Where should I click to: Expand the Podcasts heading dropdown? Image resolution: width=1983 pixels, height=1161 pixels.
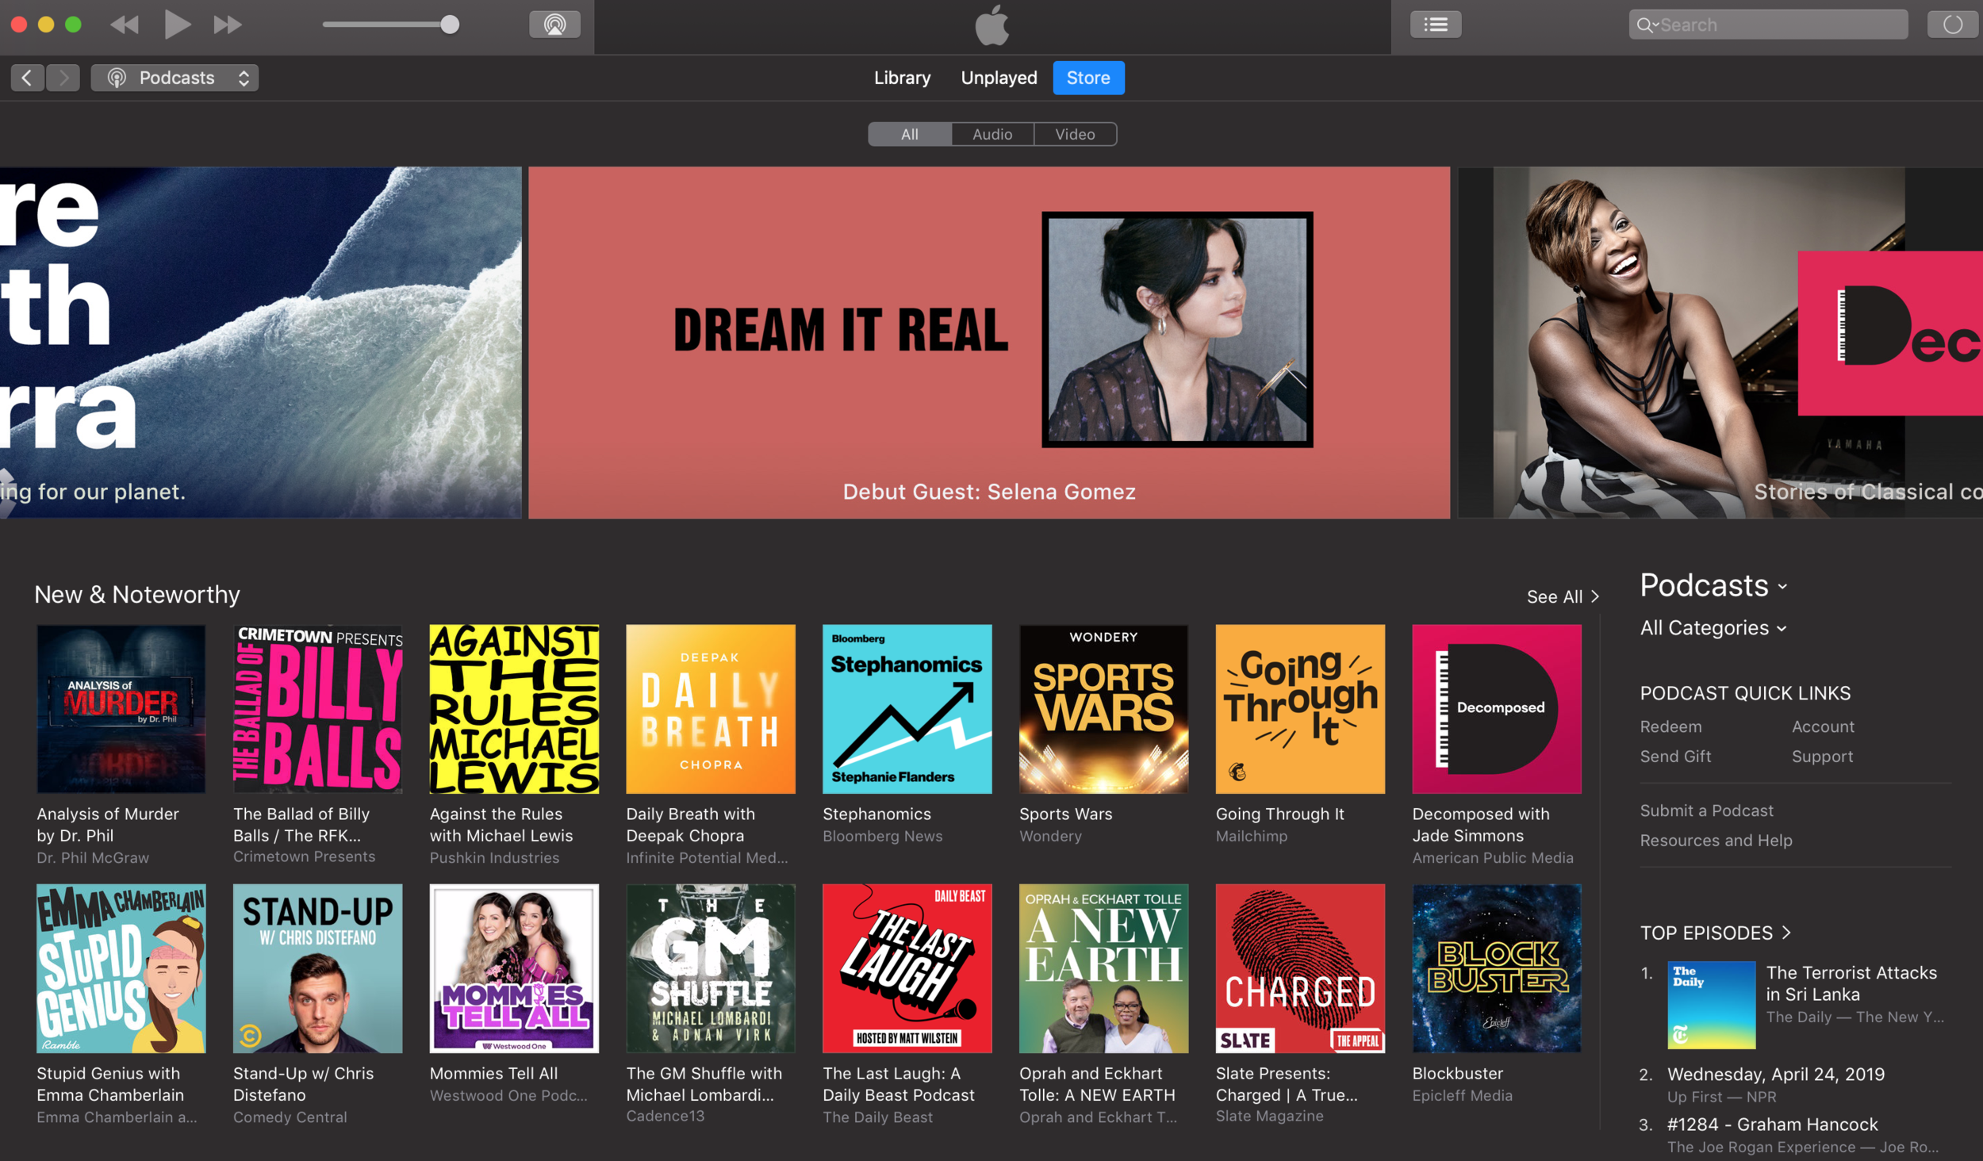pos(1713,585)
